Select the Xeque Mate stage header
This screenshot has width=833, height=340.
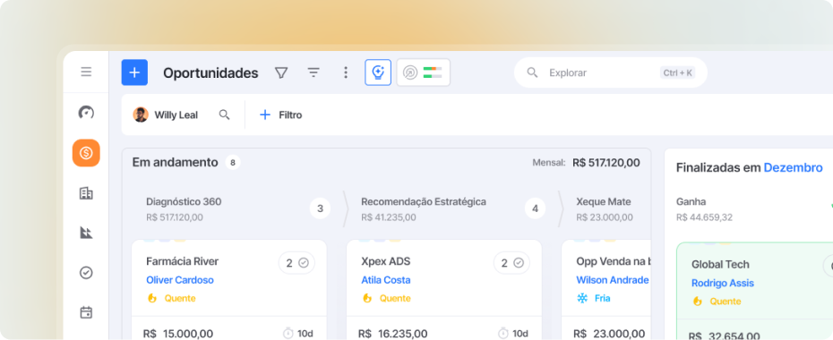click(604, 201)
